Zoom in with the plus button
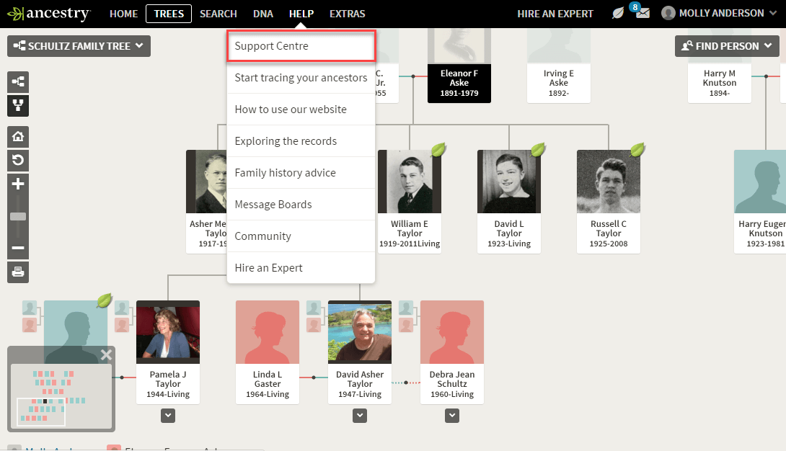The width and height of the screenshot is (786, 451). pyautogui.click(x=18, y=184)
